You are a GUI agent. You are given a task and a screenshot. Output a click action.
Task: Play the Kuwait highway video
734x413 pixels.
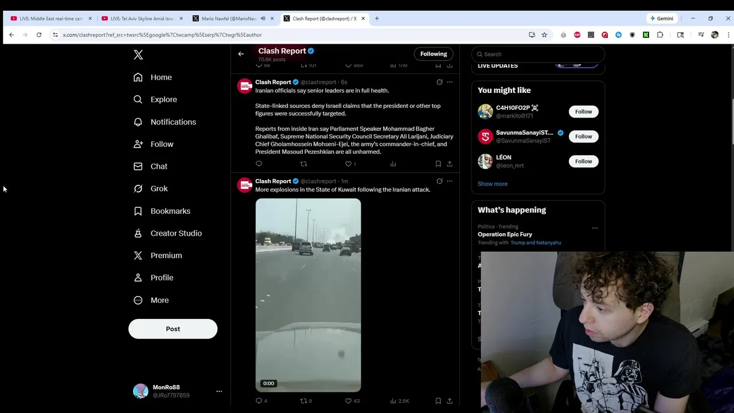(308, 295)
